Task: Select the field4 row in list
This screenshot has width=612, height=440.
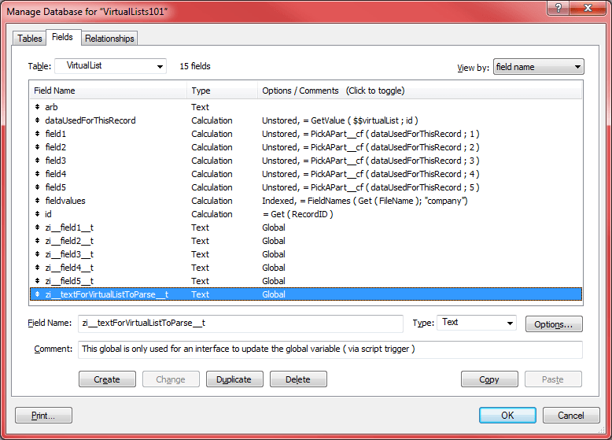Action: coord(56,174)
